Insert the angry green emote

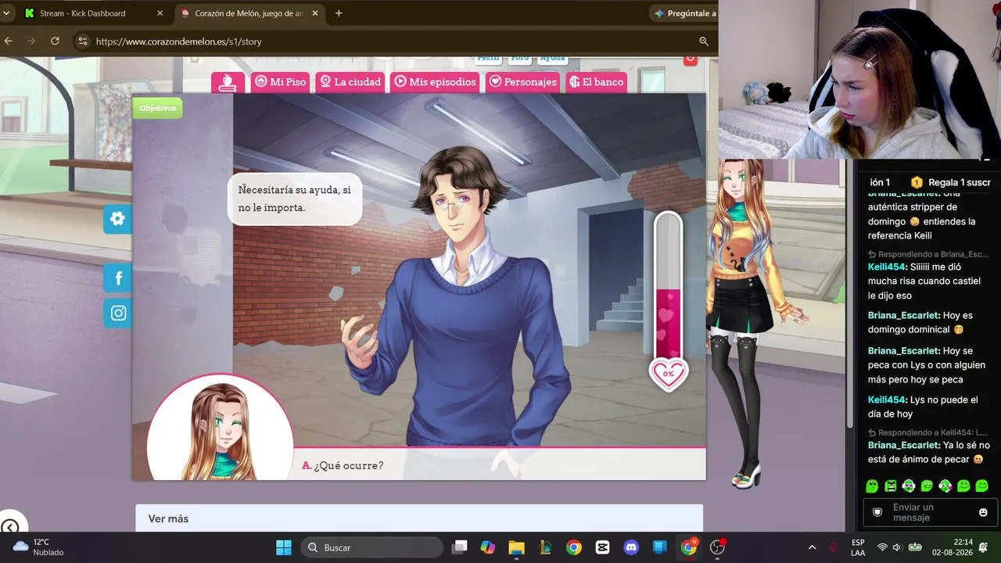point(891,486)
